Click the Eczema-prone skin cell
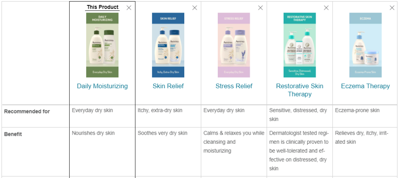Viewport: 399px width, 178px height. point(357,110)
